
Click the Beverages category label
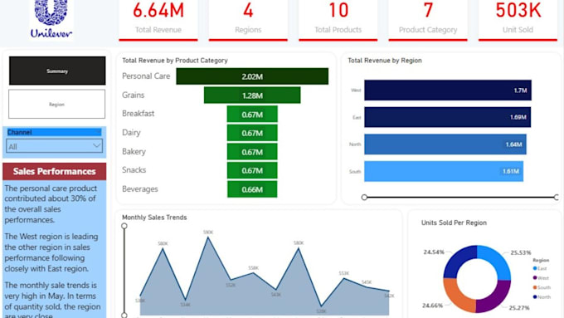(x=140, y=188)
